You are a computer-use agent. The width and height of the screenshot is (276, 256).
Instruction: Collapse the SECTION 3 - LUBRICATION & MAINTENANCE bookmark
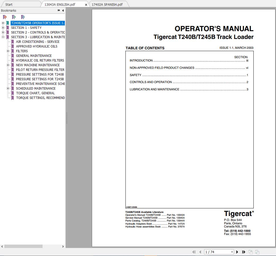pos(3,37)
